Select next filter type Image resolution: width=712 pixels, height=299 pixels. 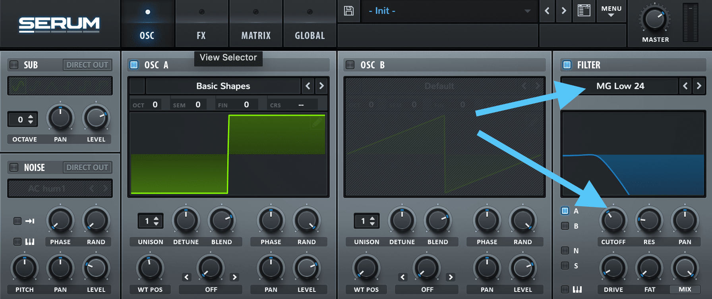click(x=699, y=86)
